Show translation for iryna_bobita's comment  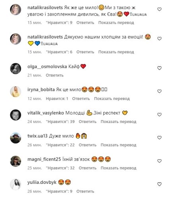[x=112, y=99]
